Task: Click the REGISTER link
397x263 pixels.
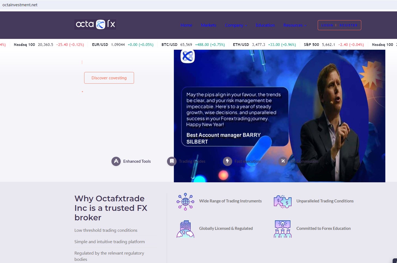Action: (x=348, y=25)
